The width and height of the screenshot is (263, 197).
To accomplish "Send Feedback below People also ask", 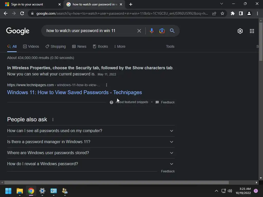I will (168, 171).
